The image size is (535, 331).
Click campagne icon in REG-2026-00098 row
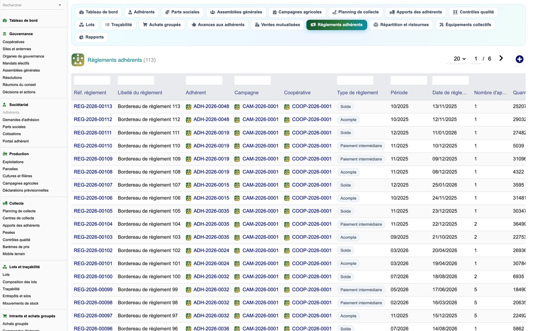coord(237,303)
